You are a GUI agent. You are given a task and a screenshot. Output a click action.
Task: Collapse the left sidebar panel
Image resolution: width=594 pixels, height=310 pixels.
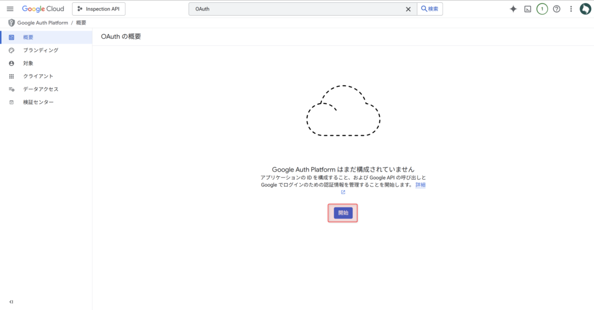point(11,302)
